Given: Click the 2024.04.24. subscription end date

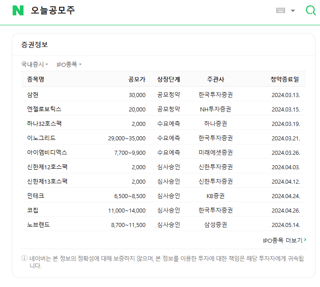Looking at the screenshot, I should tap(286, 196).
